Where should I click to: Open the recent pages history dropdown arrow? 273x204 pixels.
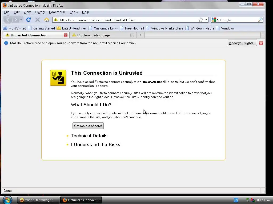click(21, 20)
